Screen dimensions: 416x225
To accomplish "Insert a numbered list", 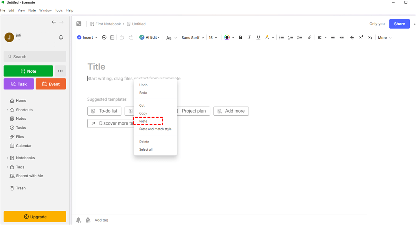I will click(291, 37).
